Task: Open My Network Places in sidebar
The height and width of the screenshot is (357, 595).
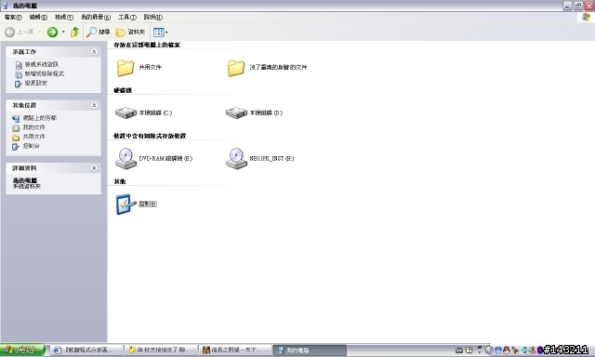Action: [x=34, y=118]
